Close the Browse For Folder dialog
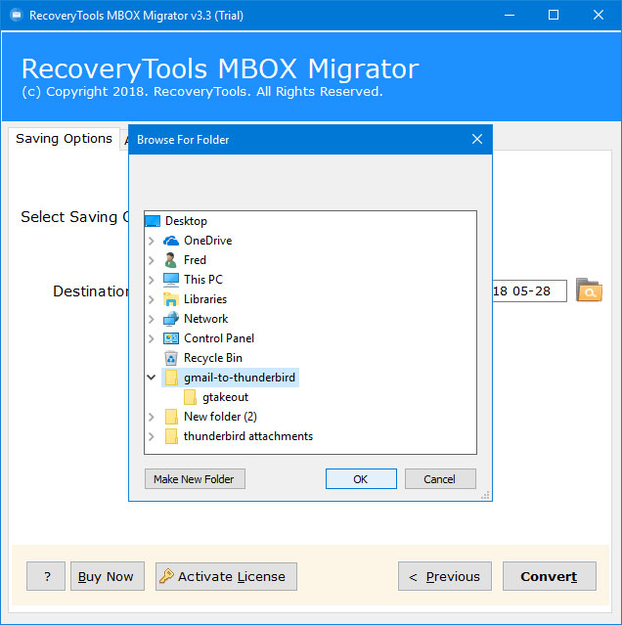622x625 pixels. click(x=477, y=139)
